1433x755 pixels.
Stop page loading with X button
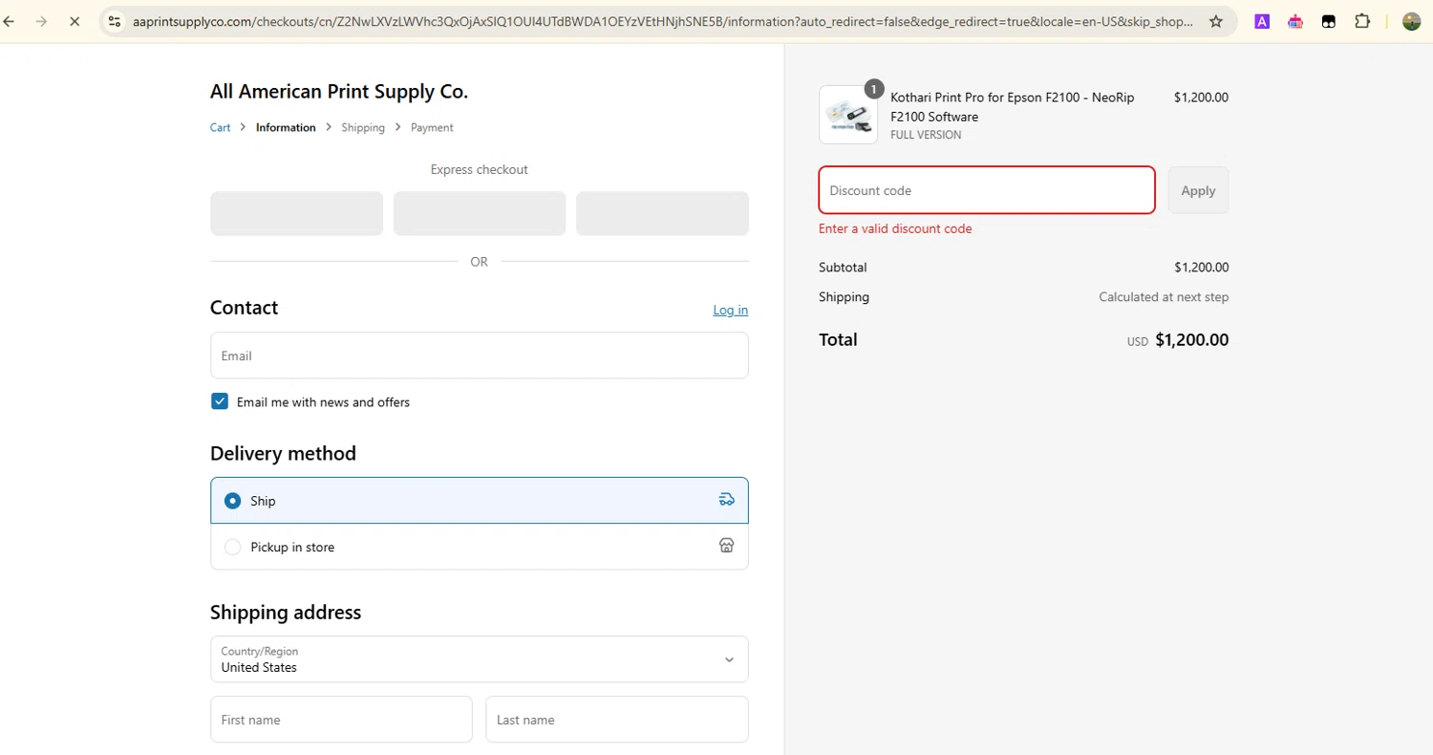[x=75, y=21]
